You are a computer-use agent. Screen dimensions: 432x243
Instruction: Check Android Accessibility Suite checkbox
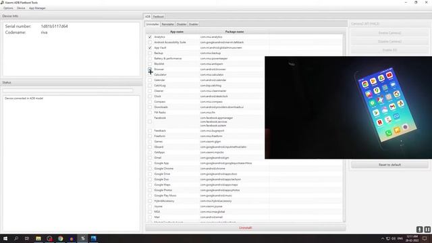[150, 43]
